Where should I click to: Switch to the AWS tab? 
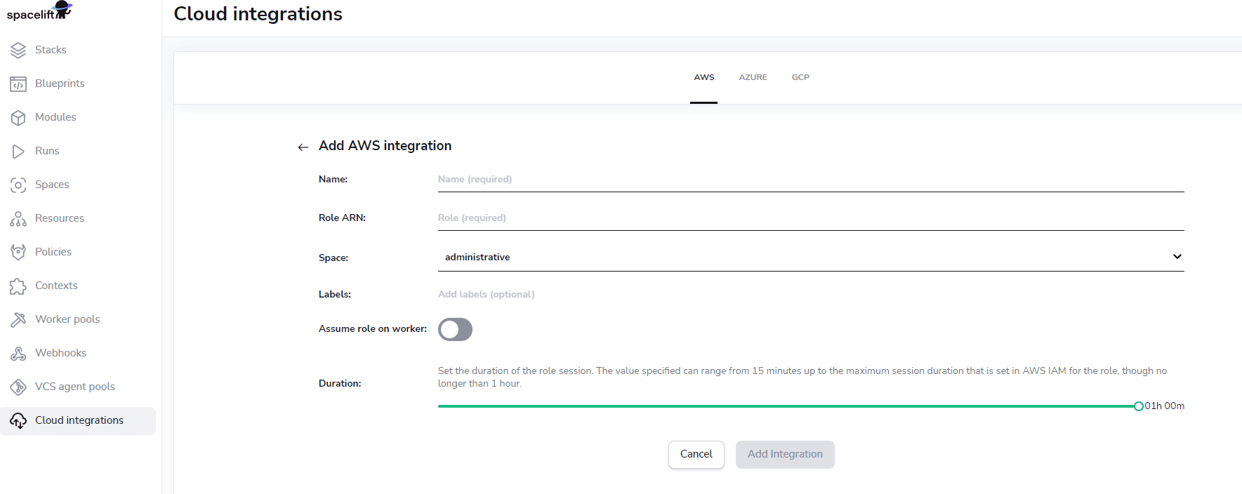pos(704,77)
